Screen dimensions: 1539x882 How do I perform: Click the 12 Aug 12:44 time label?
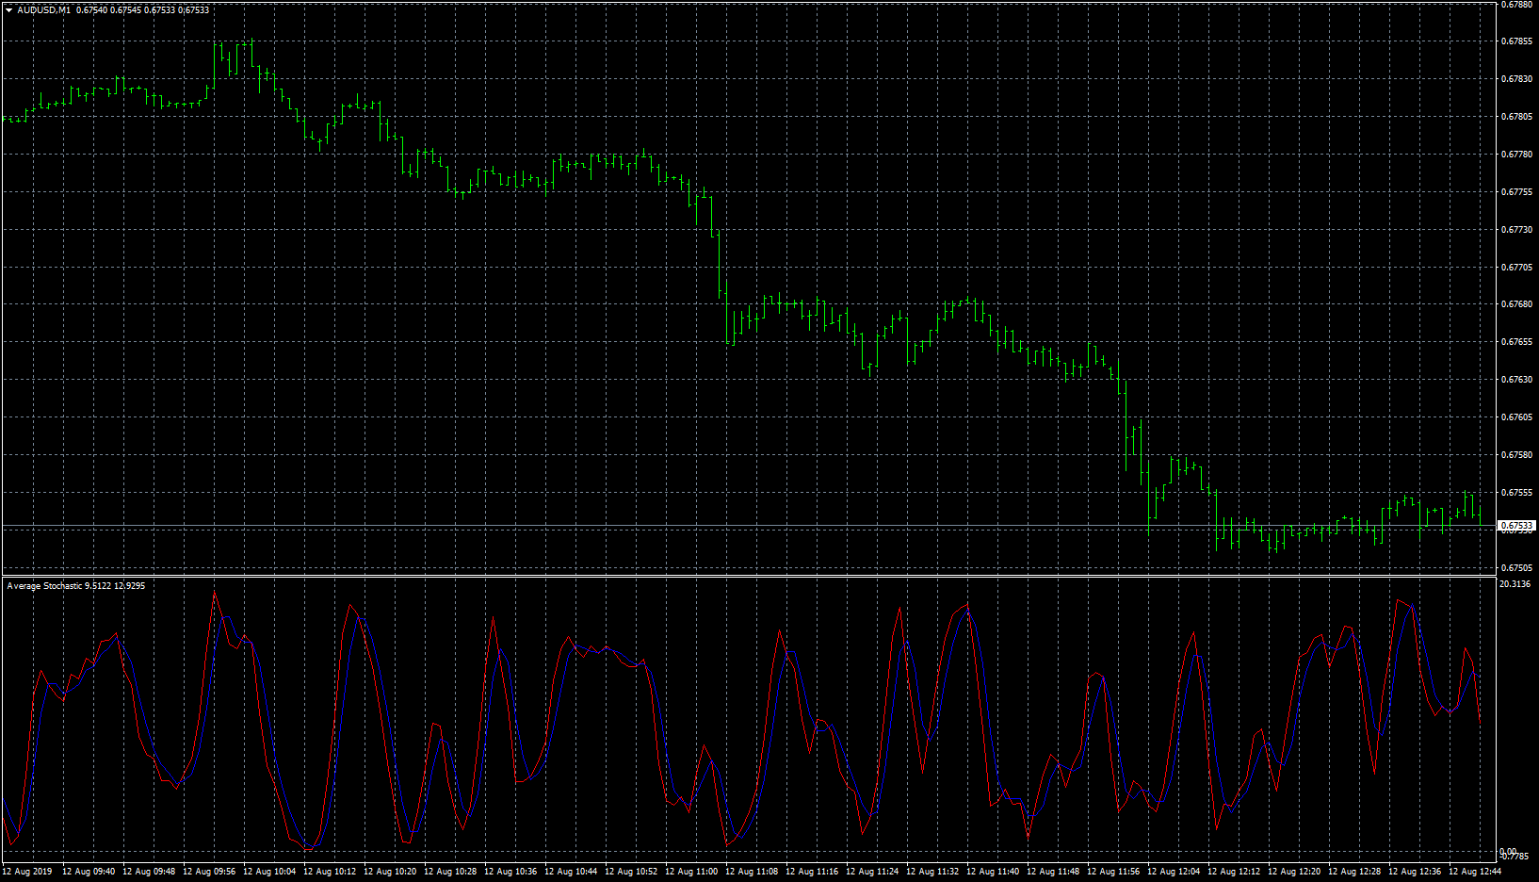(1475, 872)
